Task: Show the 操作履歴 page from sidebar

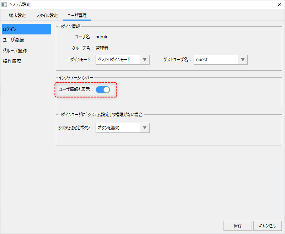Action: (12, 61)
